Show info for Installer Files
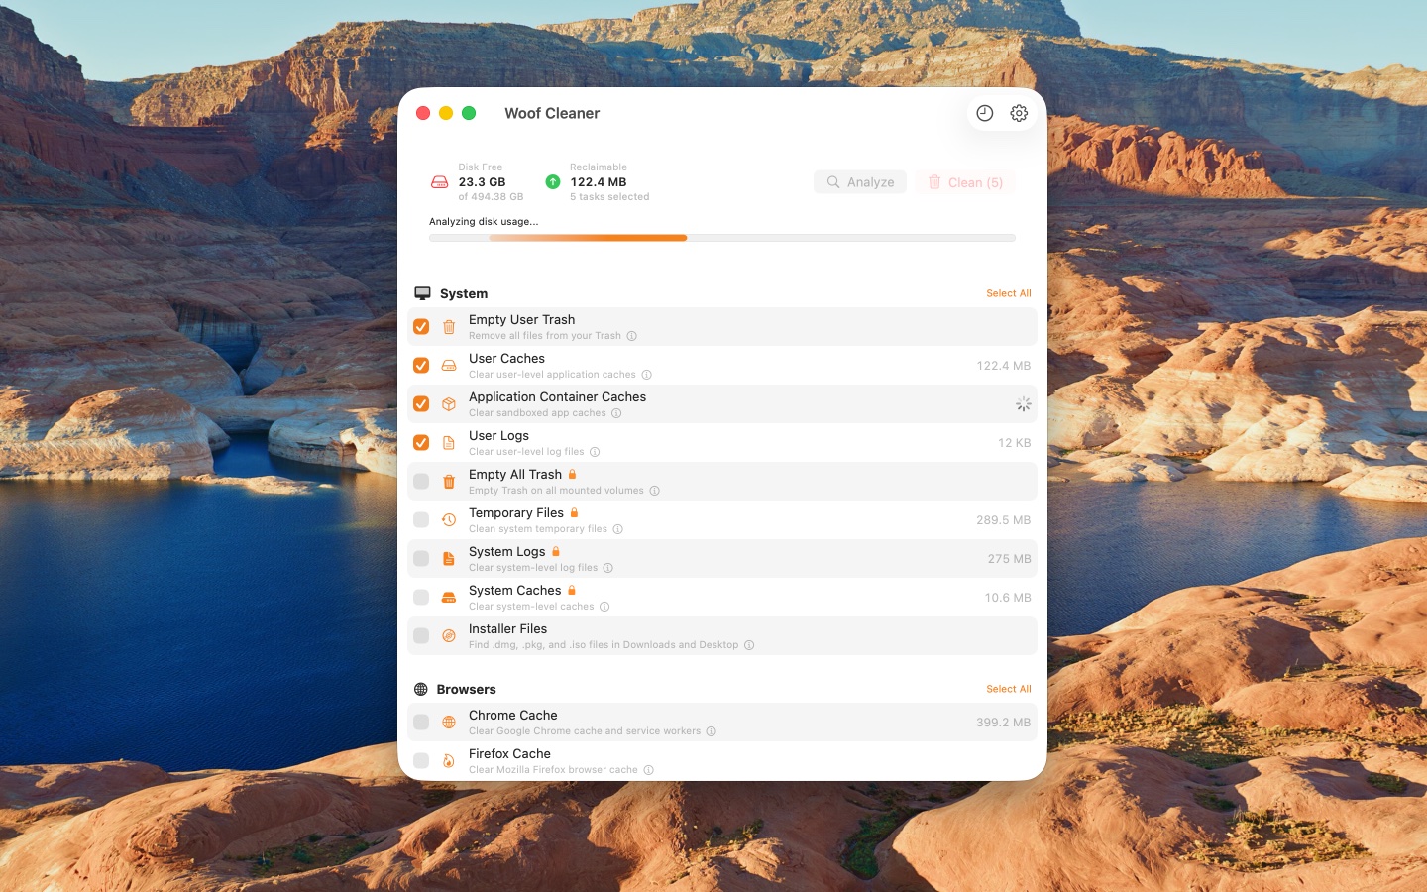The height and width of the screenshot is (892, 1427). pos(749,645)
